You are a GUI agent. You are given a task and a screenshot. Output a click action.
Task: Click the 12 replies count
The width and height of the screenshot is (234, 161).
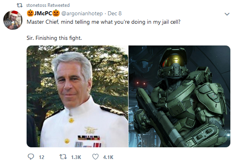(x=41, y=157)
